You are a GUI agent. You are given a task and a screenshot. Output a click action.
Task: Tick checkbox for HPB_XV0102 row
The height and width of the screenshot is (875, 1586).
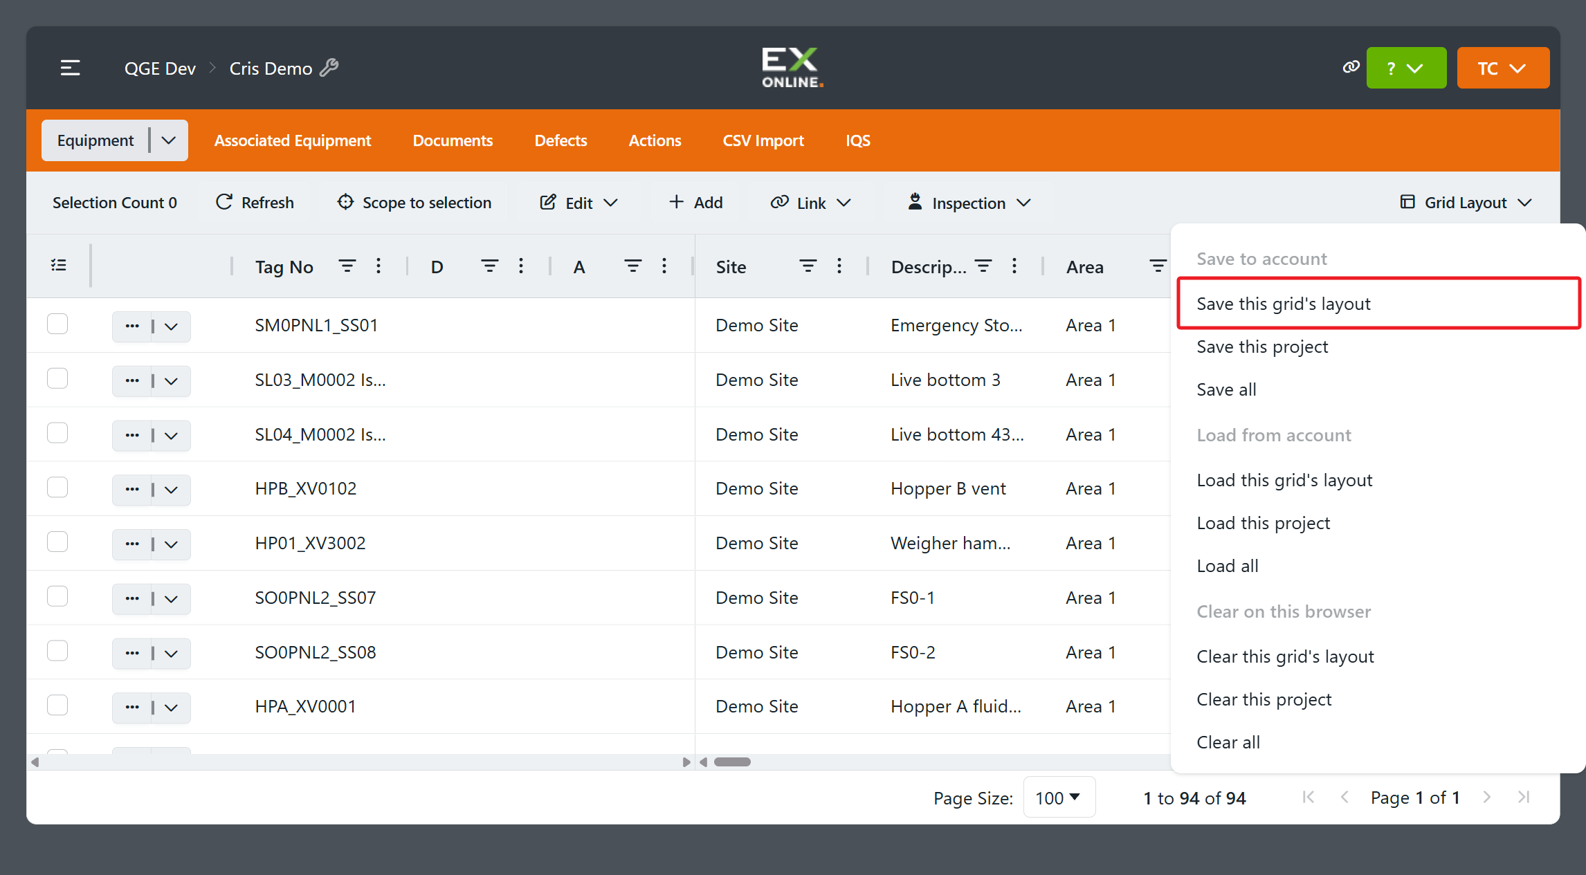click(57, 488)
